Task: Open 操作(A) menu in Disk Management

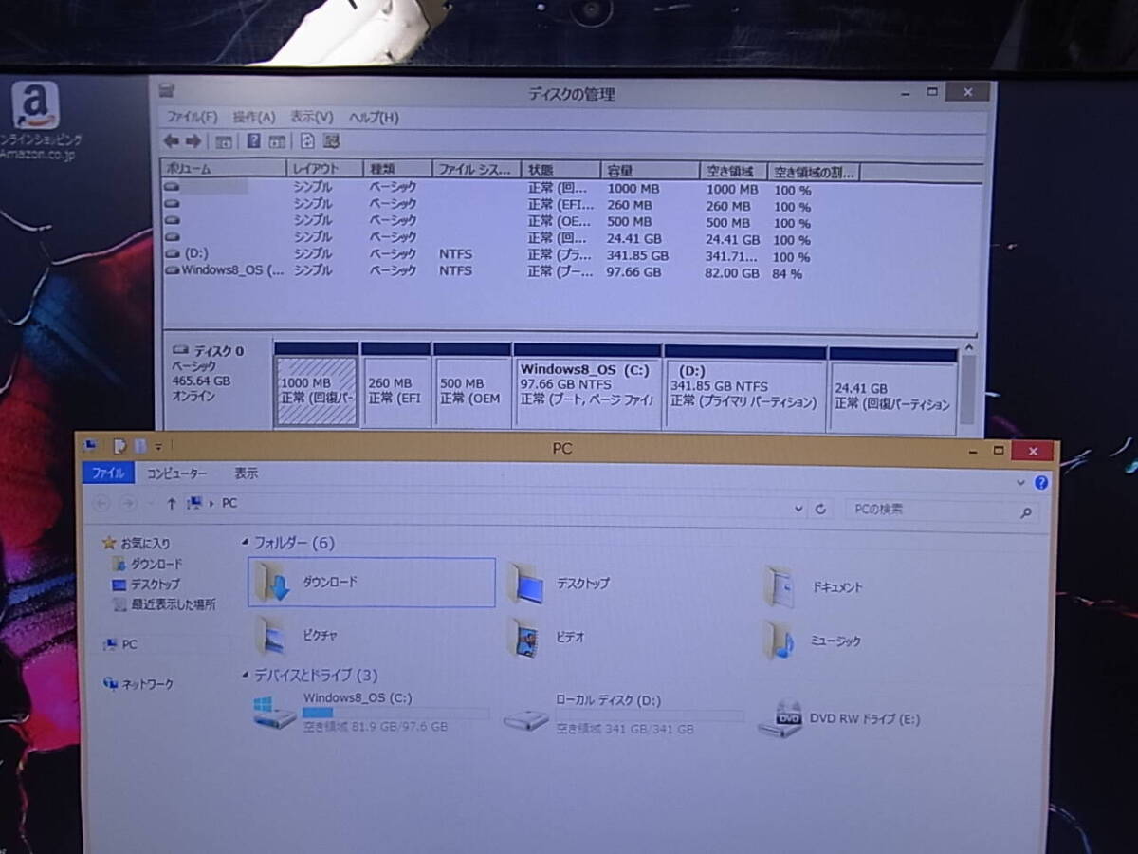Action: [x=253, y=118]
